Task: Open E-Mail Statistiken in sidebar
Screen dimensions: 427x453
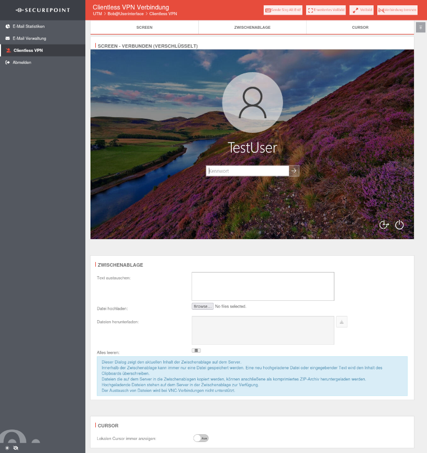Action: point(28,26)
